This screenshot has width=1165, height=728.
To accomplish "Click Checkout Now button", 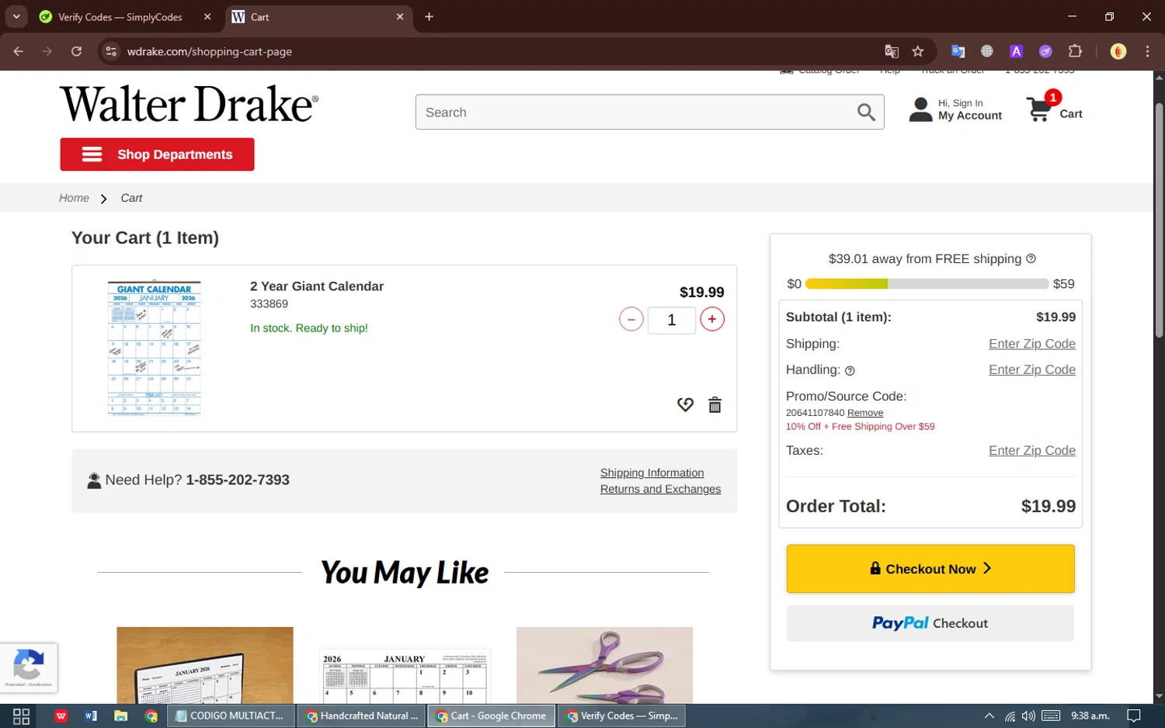I will [930, 569].
